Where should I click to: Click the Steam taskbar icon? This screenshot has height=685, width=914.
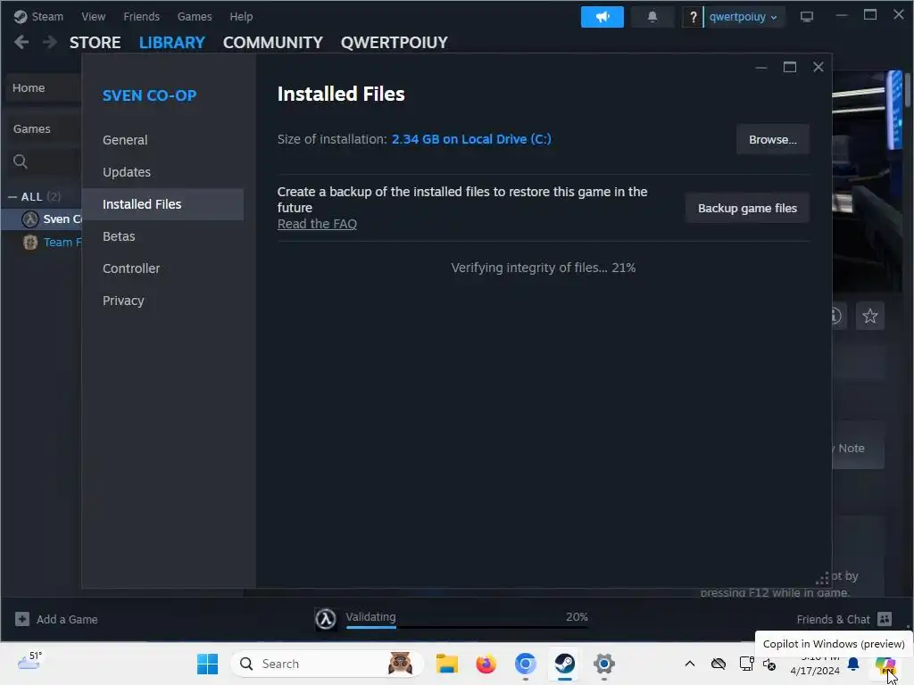tap(564, 664)
